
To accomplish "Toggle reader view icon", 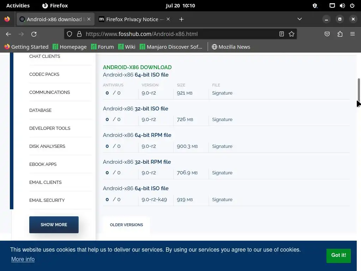I will (x=282, y=34).
